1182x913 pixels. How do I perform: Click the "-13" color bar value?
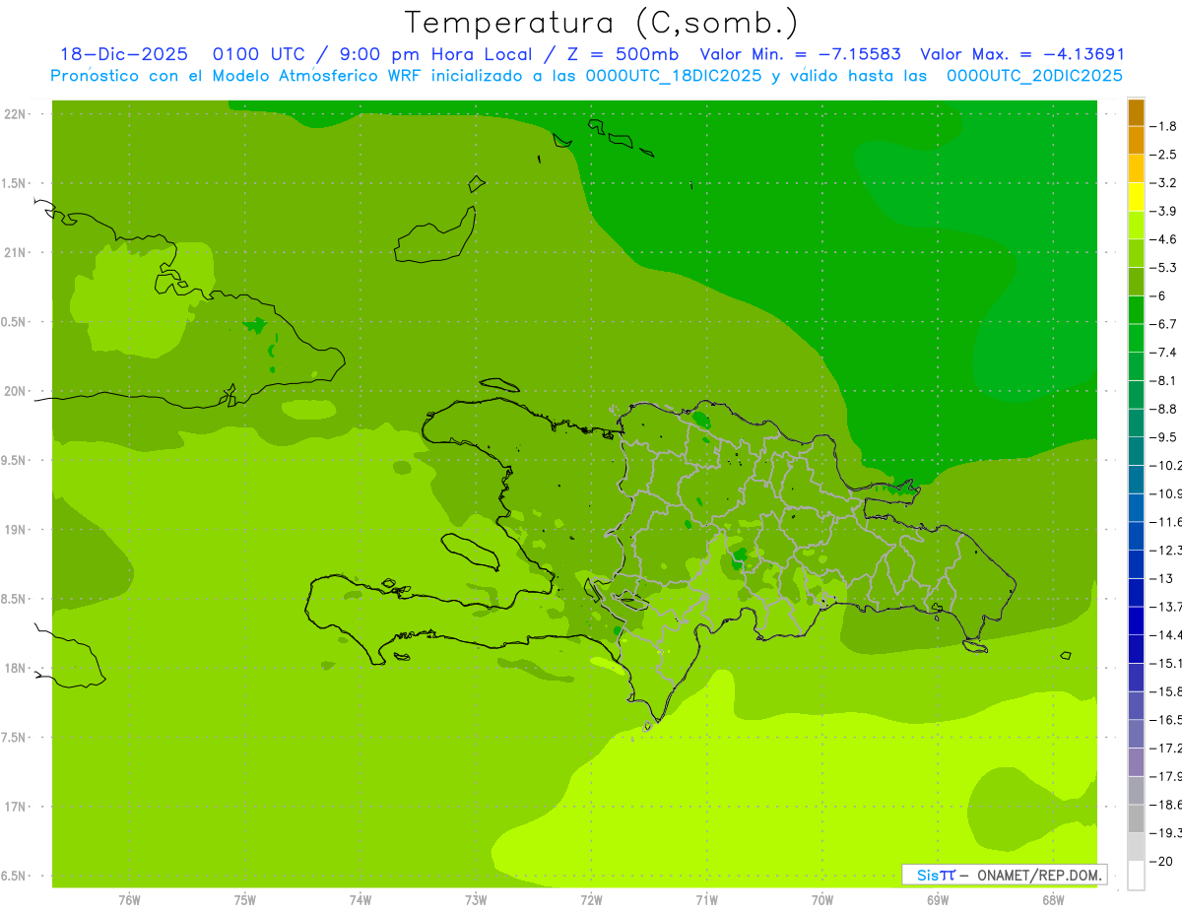1162,578
